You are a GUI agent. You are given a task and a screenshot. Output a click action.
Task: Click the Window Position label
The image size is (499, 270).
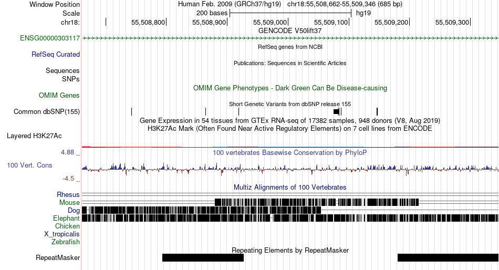[55, 4]
